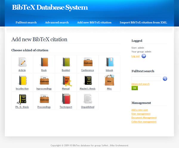This screenshot has width=179, height=148.
Task: Open the User management link
Action: (x=141, y=114)
